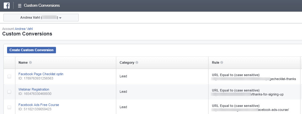
Task: Tick the Facebook Page Checklist optin checkbox
Action: (9, 76)
